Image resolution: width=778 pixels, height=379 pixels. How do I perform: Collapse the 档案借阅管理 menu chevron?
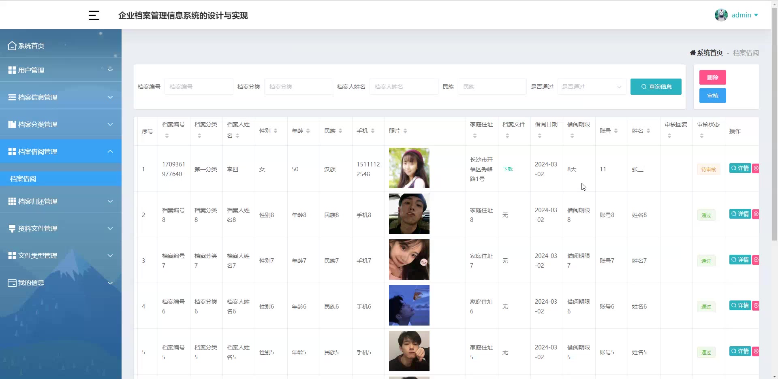coord(110,151)
